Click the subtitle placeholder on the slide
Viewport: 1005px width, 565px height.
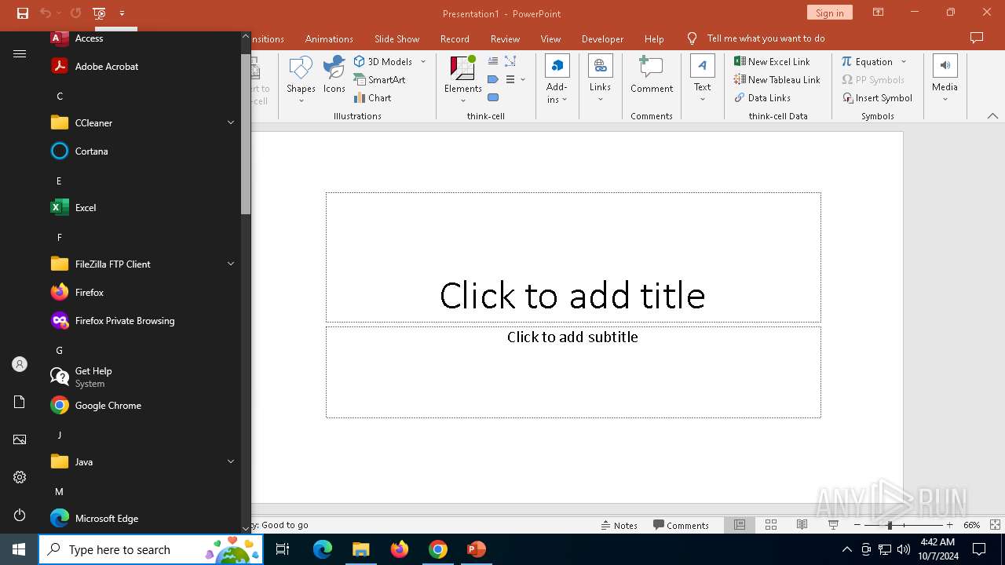[573, 372]
